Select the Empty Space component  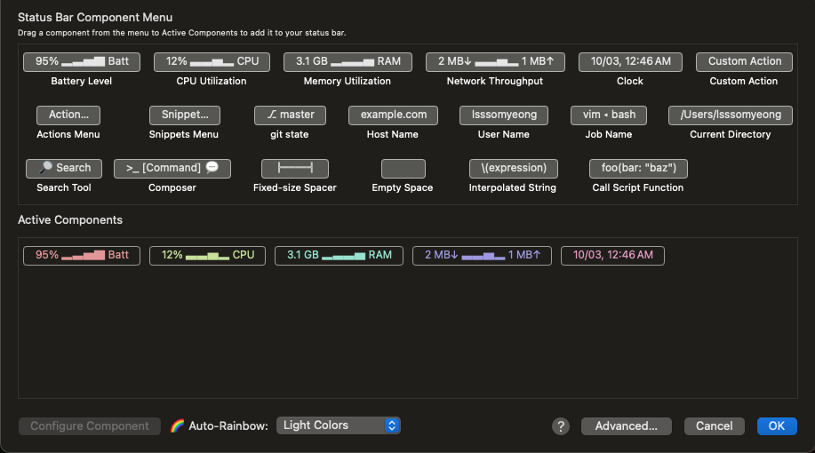click(404, 168)
